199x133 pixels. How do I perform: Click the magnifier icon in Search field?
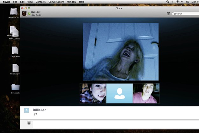(174, 14)
